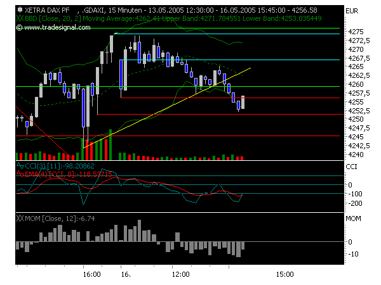Click the 4245 price axis label
Viewport: 381px width, 285px height.
[356, 137]
